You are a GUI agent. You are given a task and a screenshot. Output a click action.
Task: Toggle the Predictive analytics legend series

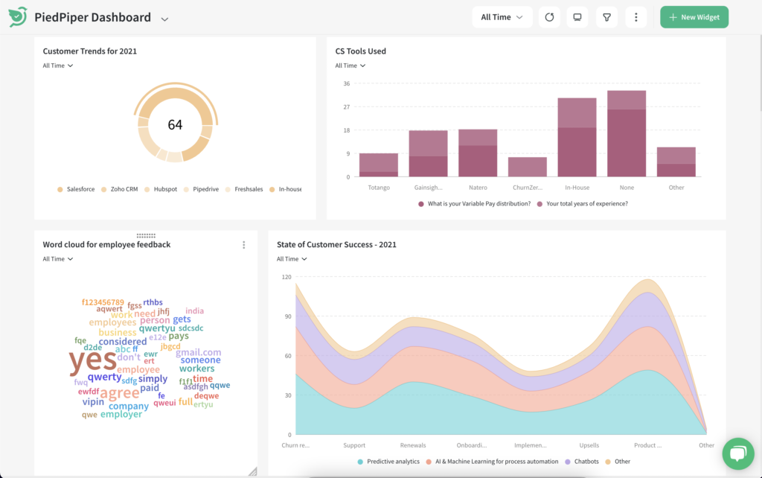pos(388,462)
